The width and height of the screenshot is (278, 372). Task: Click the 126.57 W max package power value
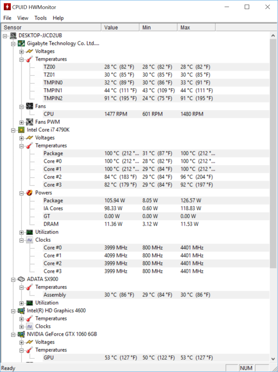pyautogui.click(x=191, y=200)
